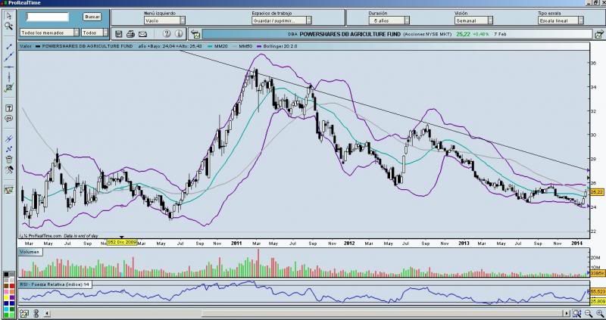Pick the cyan color swatch

click(x=6, y=309)
